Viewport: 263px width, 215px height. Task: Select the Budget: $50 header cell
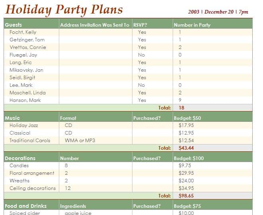[x=212, y=118]
